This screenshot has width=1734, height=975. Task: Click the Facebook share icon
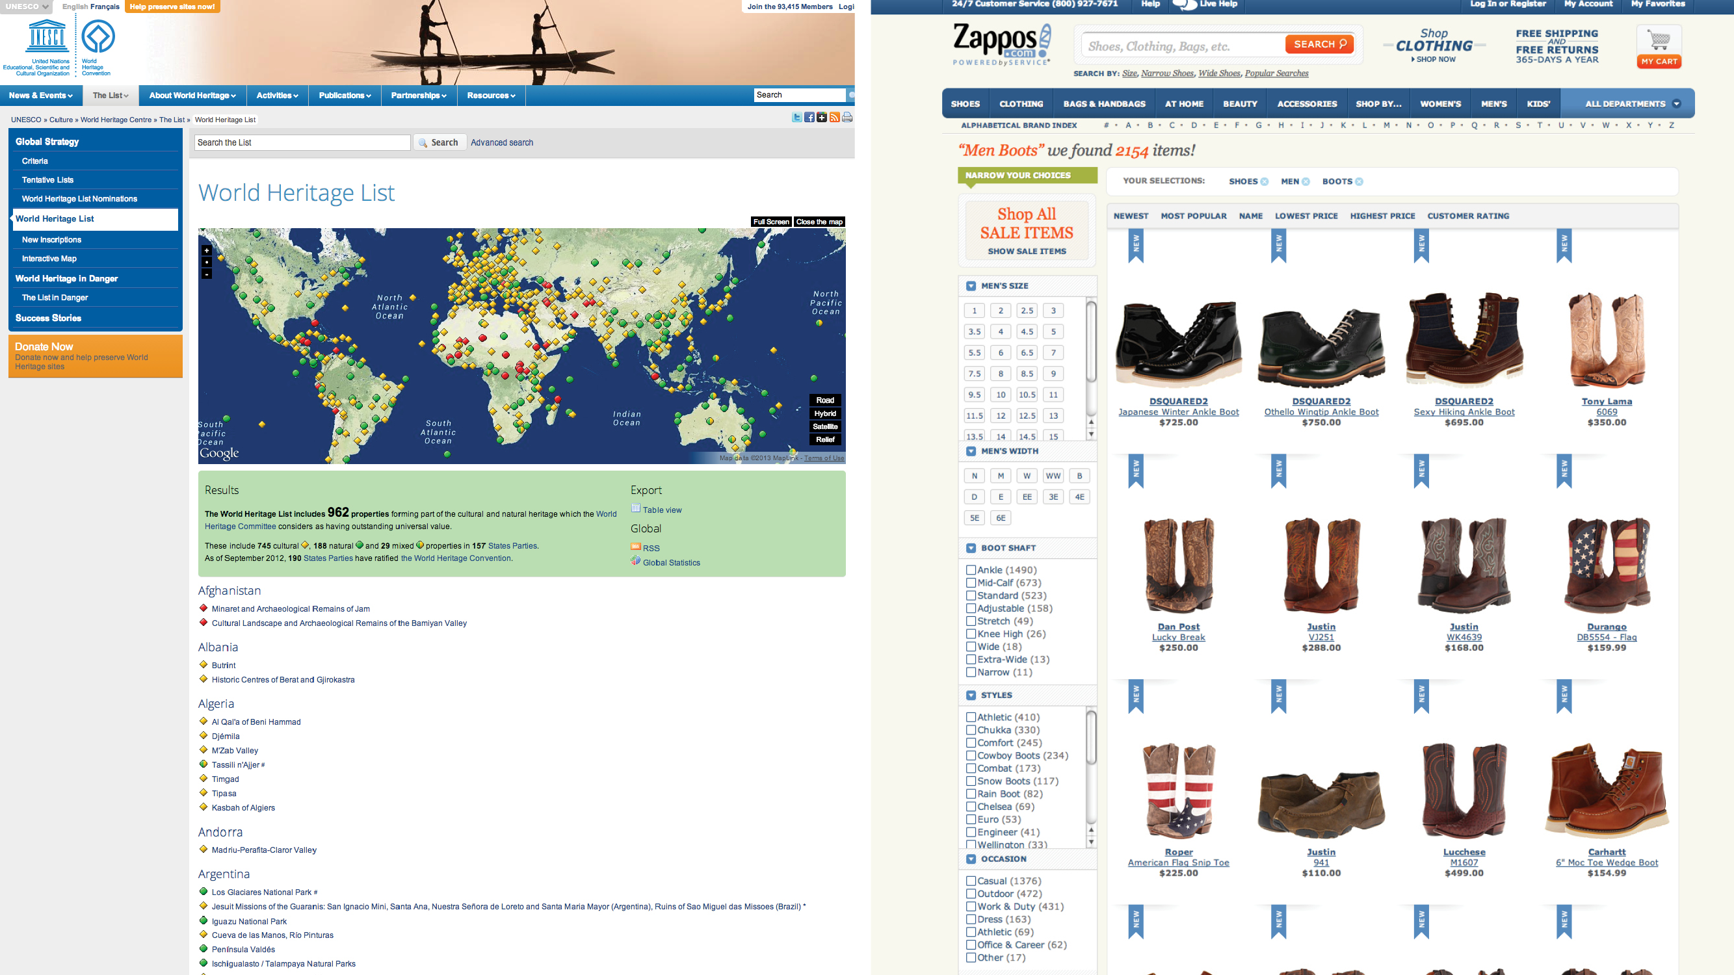click(809, 118)
